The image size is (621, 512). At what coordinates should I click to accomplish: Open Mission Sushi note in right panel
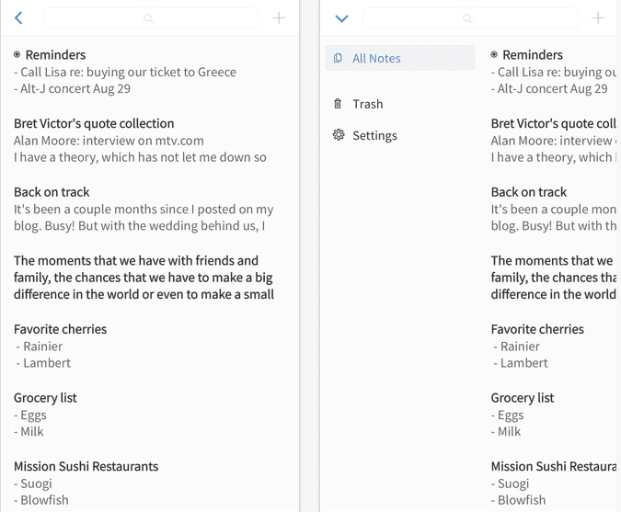pyautogui.click(x=554, y=466)
